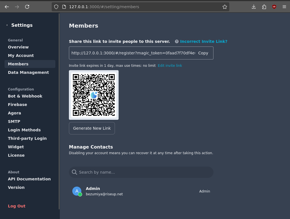Open the browser hamburger menu
This screenshot has width=290, height=219.
tap(284, 7)
